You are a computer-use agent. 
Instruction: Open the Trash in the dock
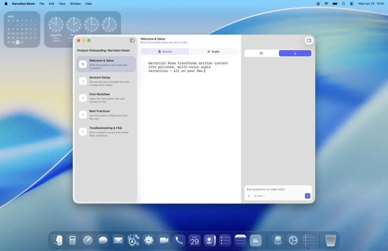330,240
